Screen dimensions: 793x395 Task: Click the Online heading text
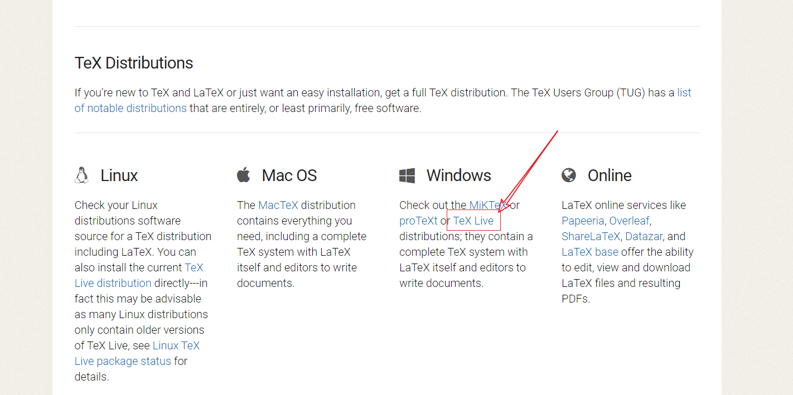[x=610, y=175]
